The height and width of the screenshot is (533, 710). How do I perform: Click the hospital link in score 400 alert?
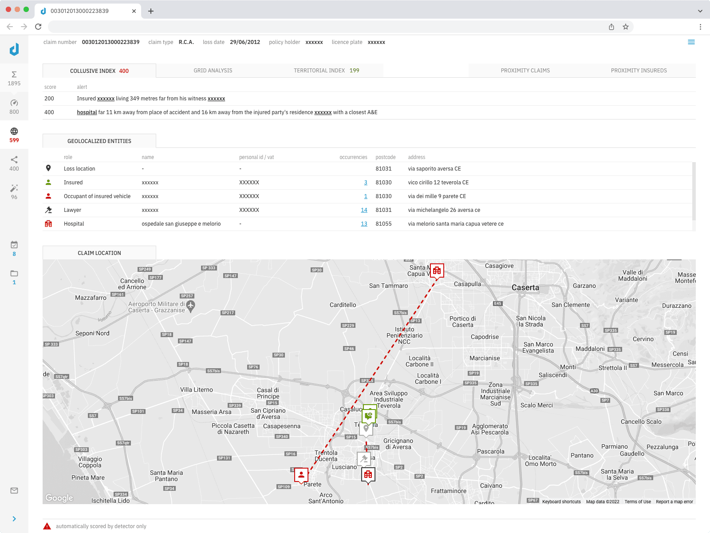[87, 112]
